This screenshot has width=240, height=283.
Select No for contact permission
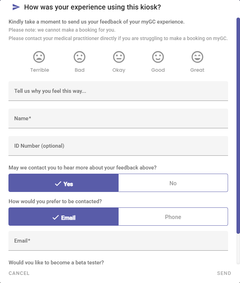pyautogui.click(x=173, y=183)
